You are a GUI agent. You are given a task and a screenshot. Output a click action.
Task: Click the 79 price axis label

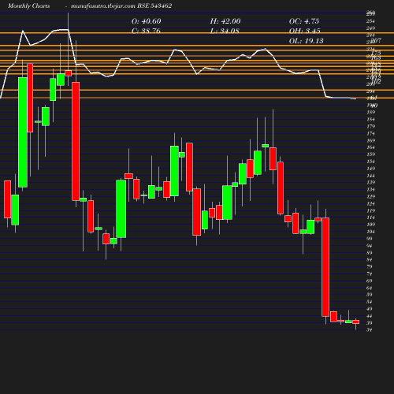pos(370,266)
